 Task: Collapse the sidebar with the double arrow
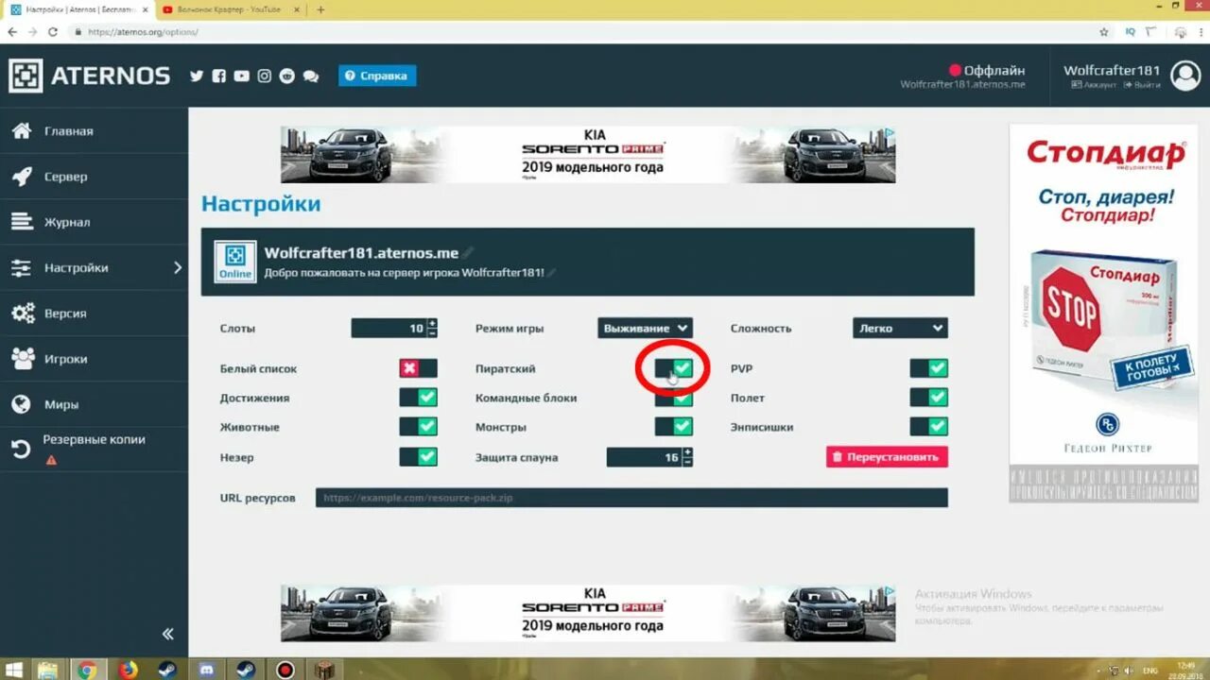coord(168,634)
